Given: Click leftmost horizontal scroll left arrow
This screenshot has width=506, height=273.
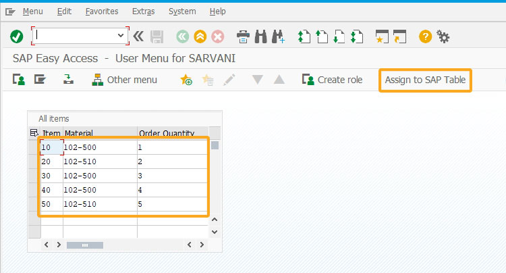Looking at the screenshot, I should (x=47, y=245).
